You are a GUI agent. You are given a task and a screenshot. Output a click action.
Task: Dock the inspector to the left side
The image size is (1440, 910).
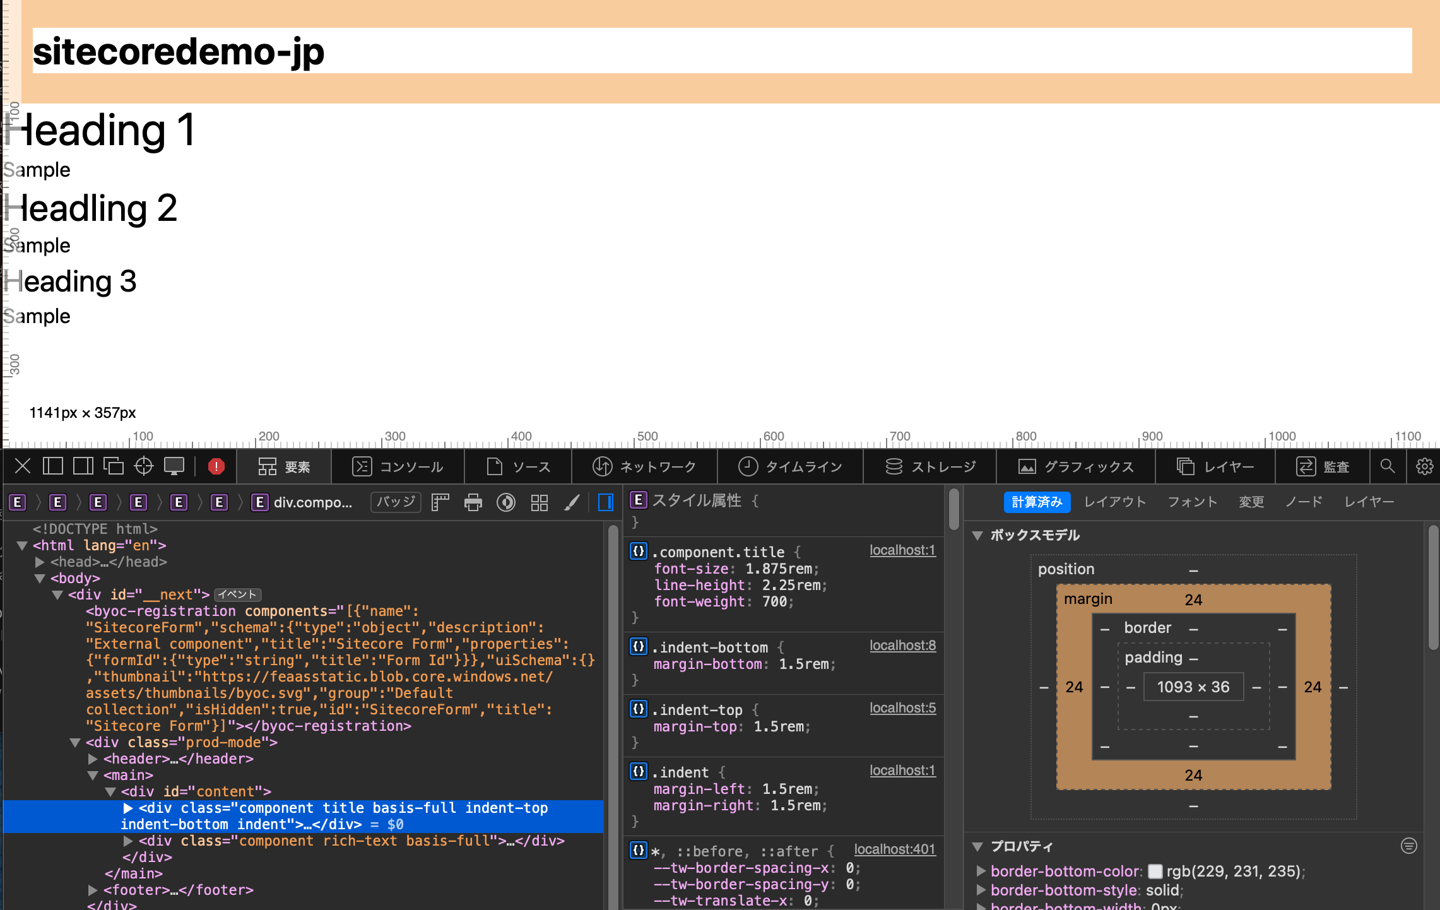point(53,466)
